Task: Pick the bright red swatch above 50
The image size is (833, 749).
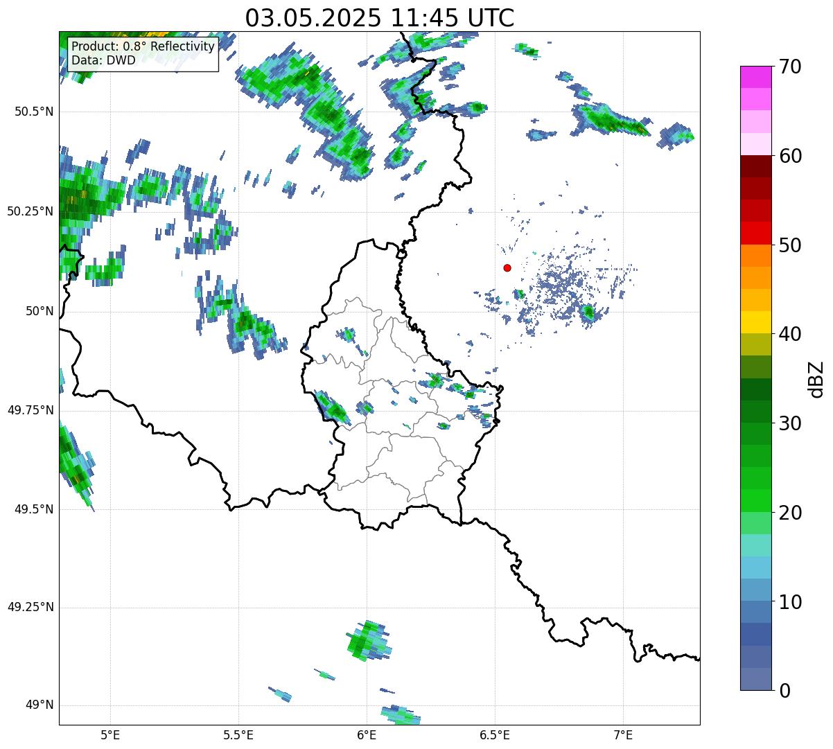Action: (x=755, y=233)
